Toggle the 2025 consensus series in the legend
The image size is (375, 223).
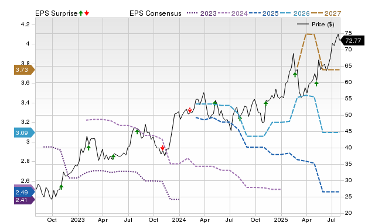[x=264, y=13]
